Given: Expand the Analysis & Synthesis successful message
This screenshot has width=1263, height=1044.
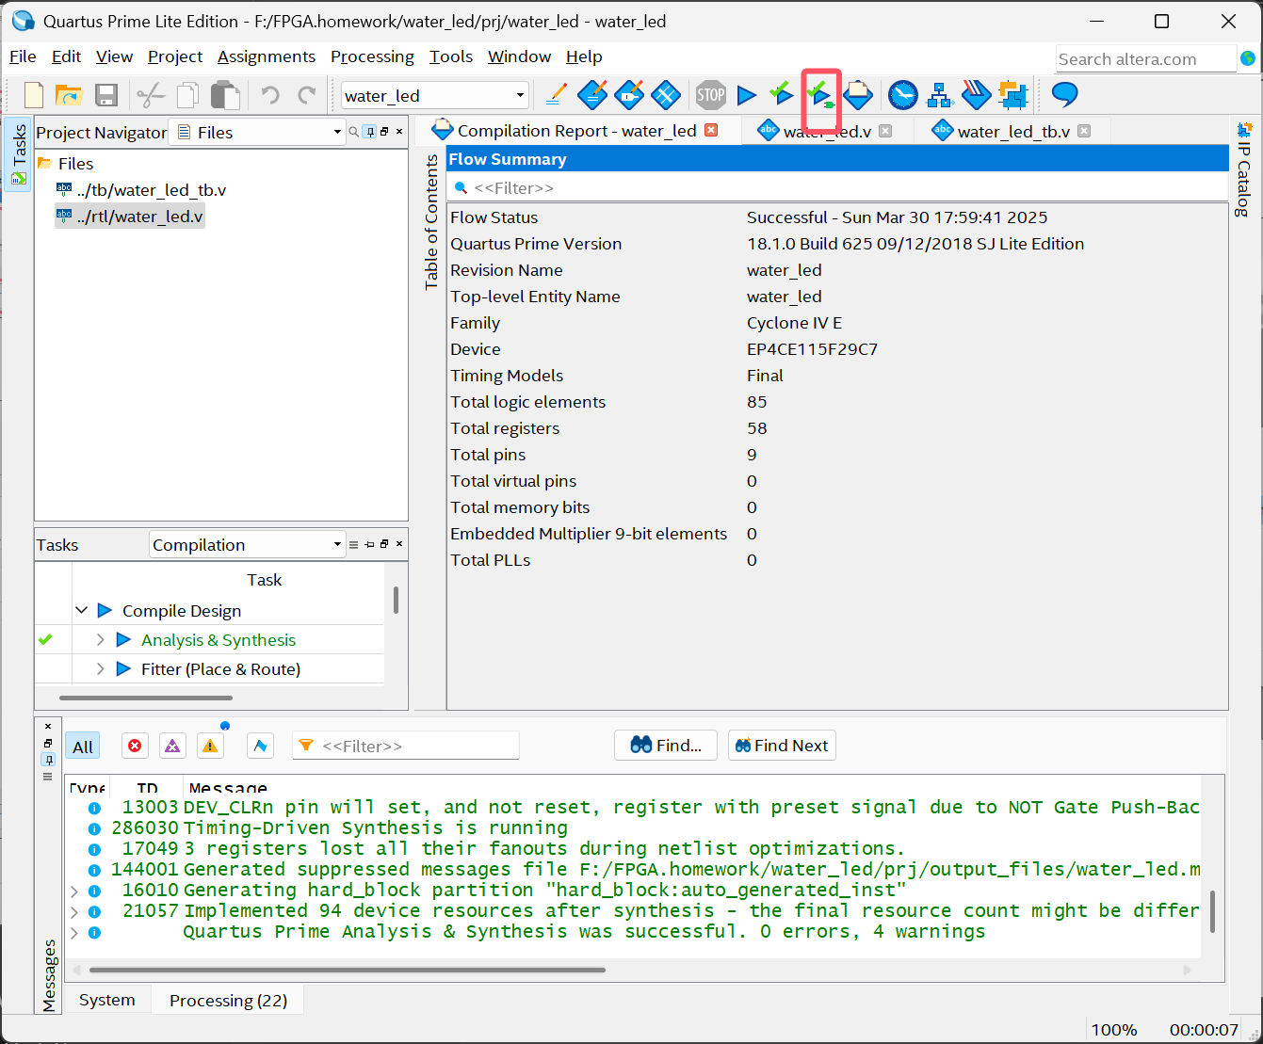Looking at the screenshot, I should (74, 932).
